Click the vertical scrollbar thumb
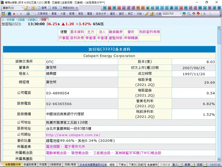This screenshot has height=167, width=222. click(219, 37)
